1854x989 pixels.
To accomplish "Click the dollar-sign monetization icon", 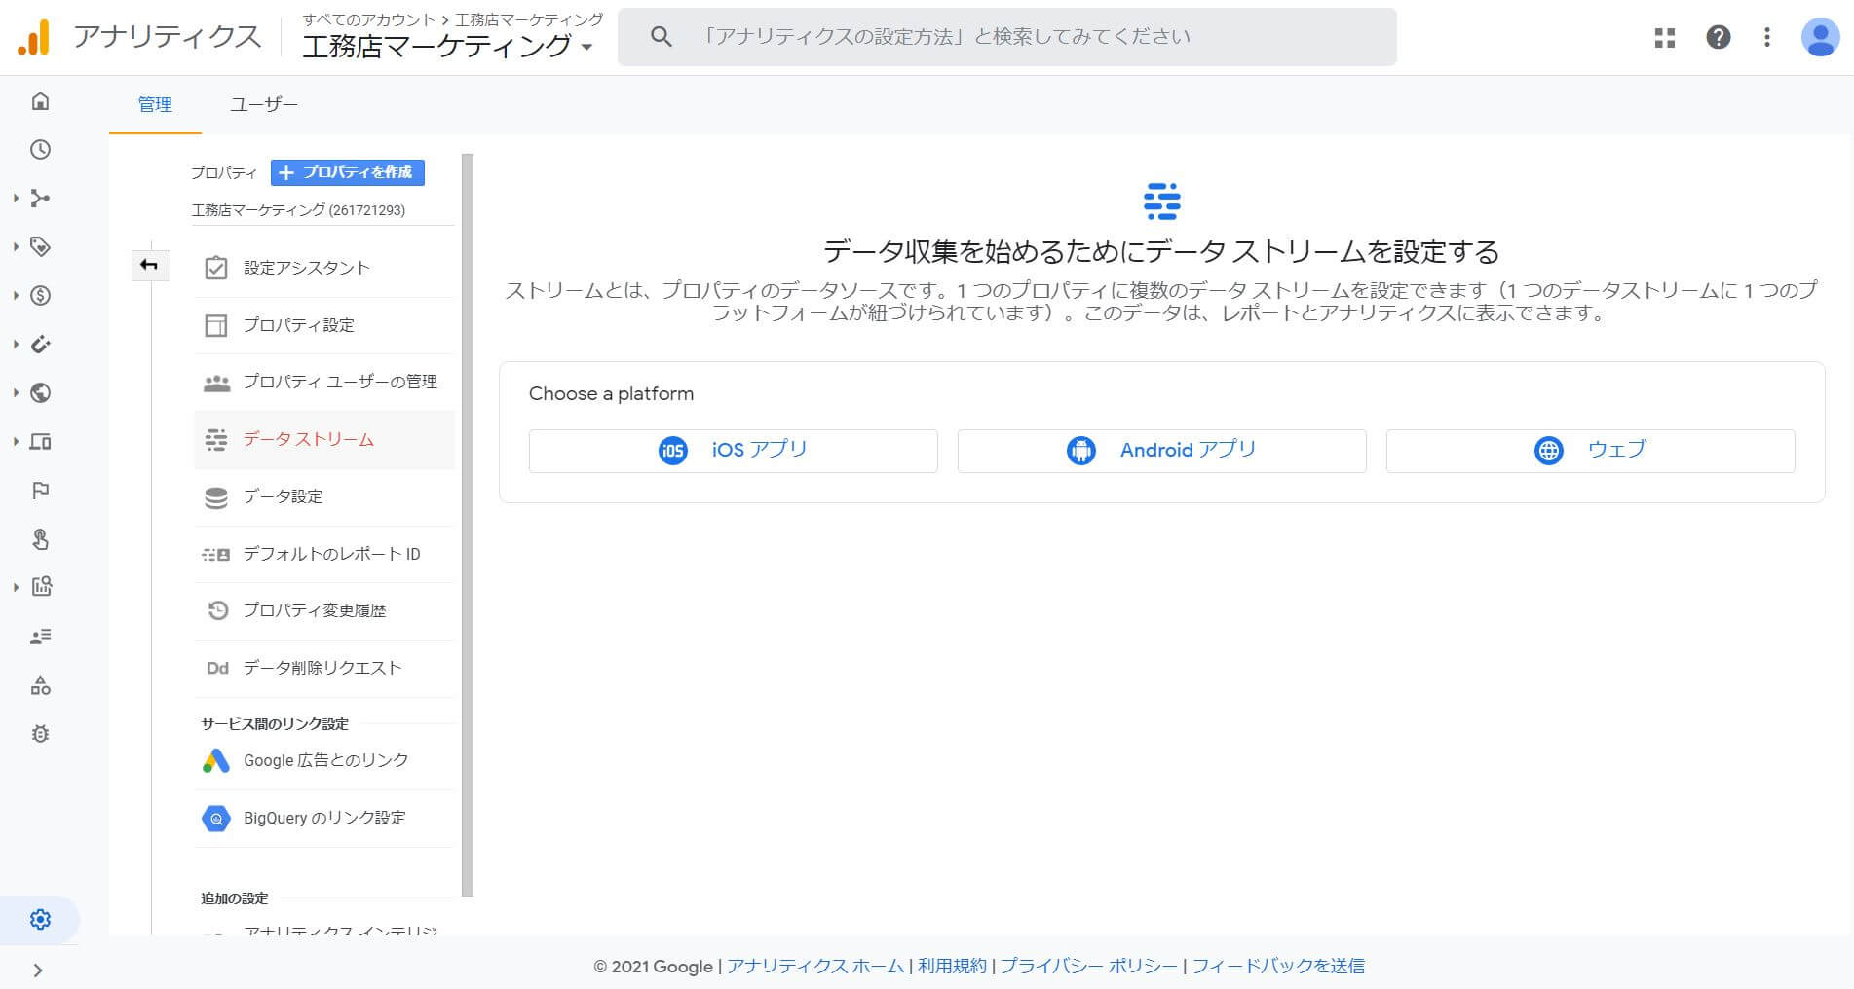I will tap(40, 296).
